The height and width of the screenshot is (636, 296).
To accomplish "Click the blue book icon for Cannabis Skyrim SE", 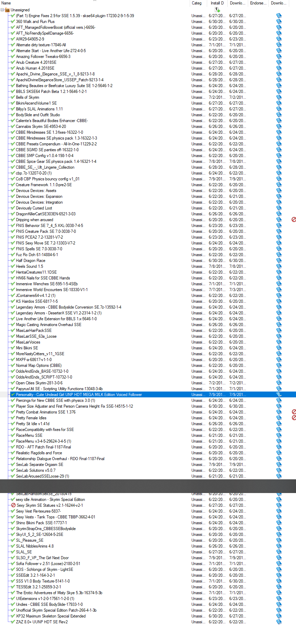I will [279, 127].
